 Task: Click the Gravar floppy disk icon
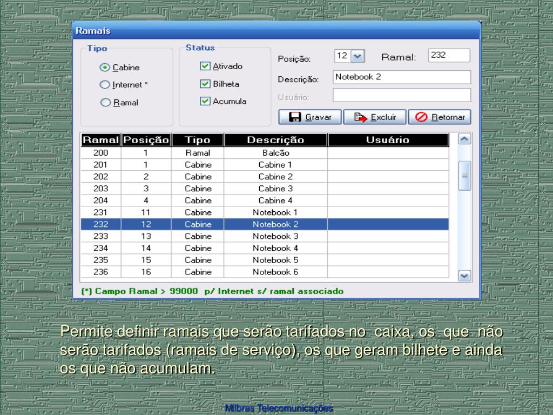pos(295,117)
